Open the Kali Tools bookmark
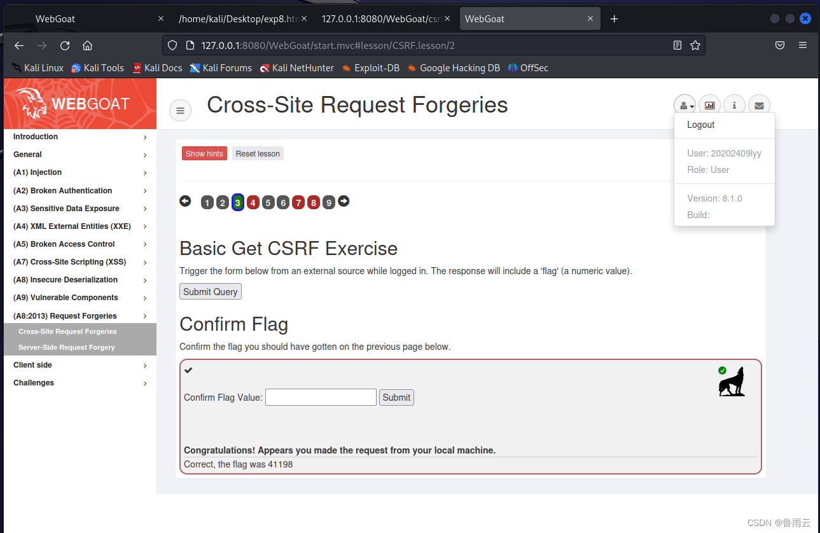820x533 pixels. pyautogui.click(x=97, y=68)
